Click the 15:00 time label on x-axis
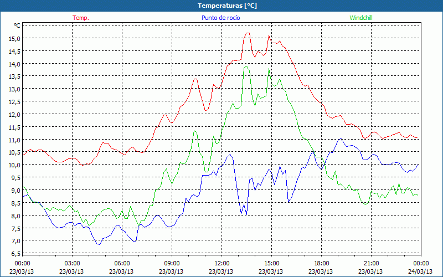Viewport: 443px width, 277px height. pyautogui.click(x=272, y=264)
